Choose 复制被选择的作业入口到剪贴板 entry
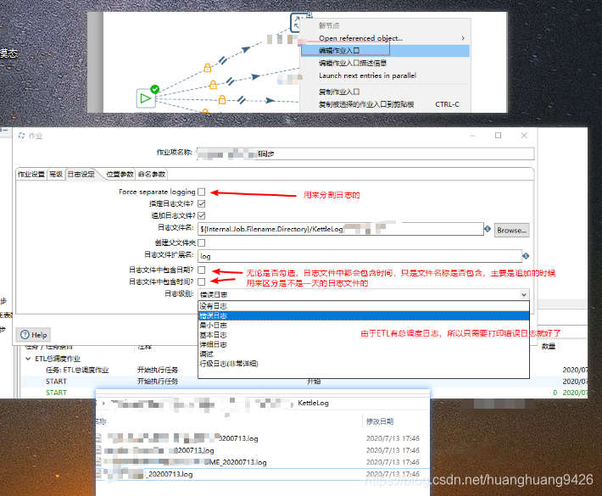This screenshot has height=496, width=602. (385, 104)
